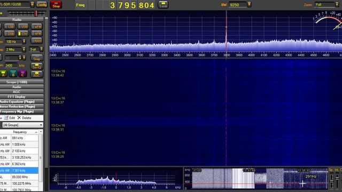Sort by the Frequency column header
The image size is (342, 192).
(25, 132)
